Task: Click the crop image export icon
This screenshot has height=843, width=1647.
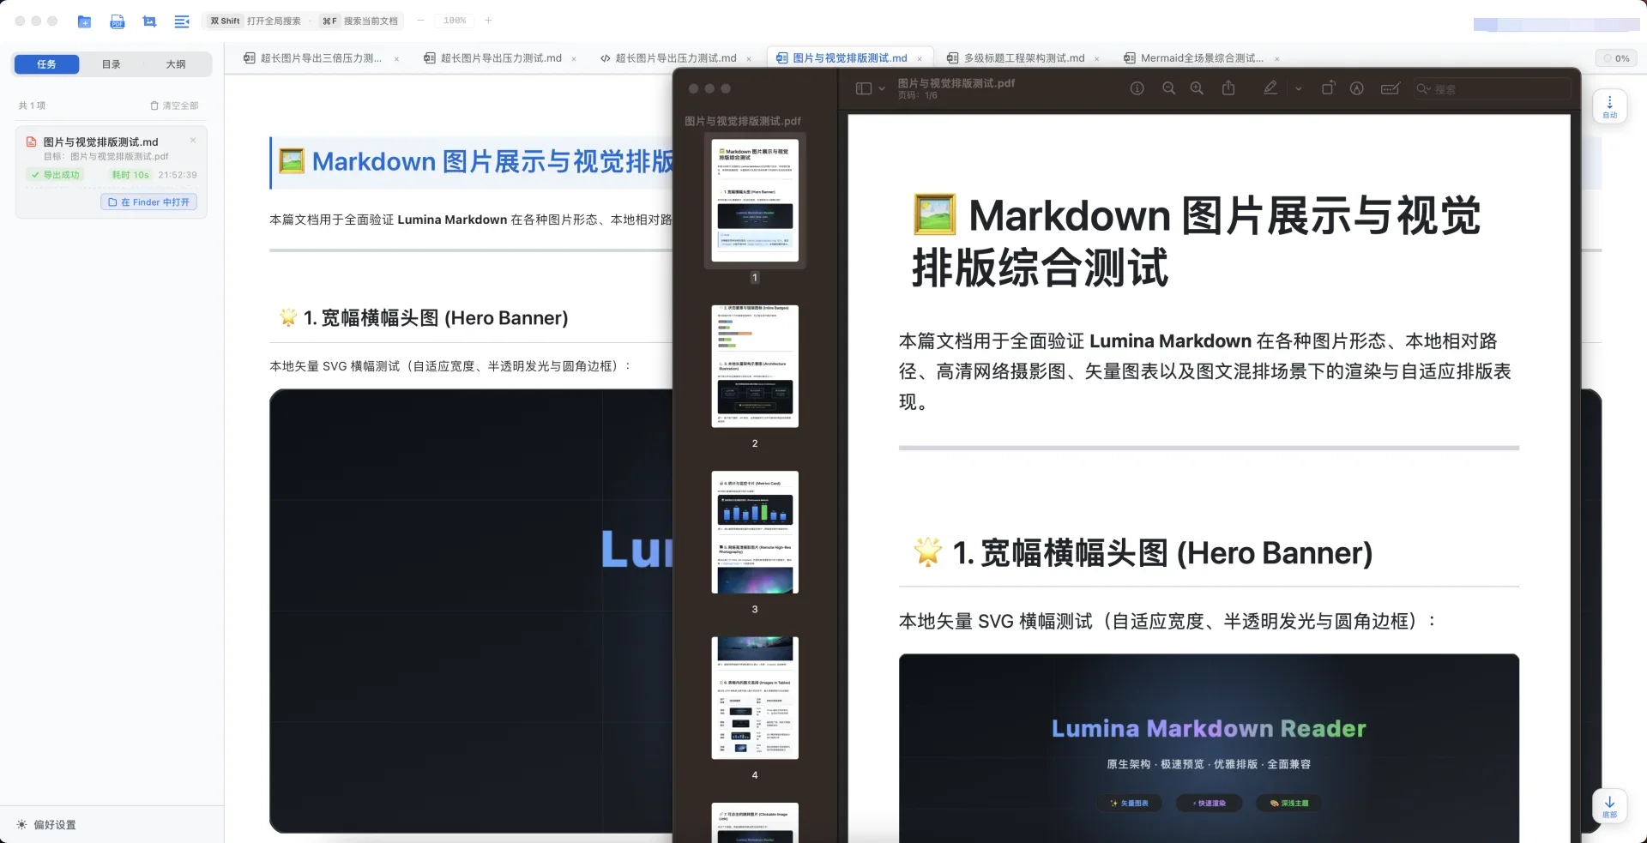Action: (x=150, y=21)
